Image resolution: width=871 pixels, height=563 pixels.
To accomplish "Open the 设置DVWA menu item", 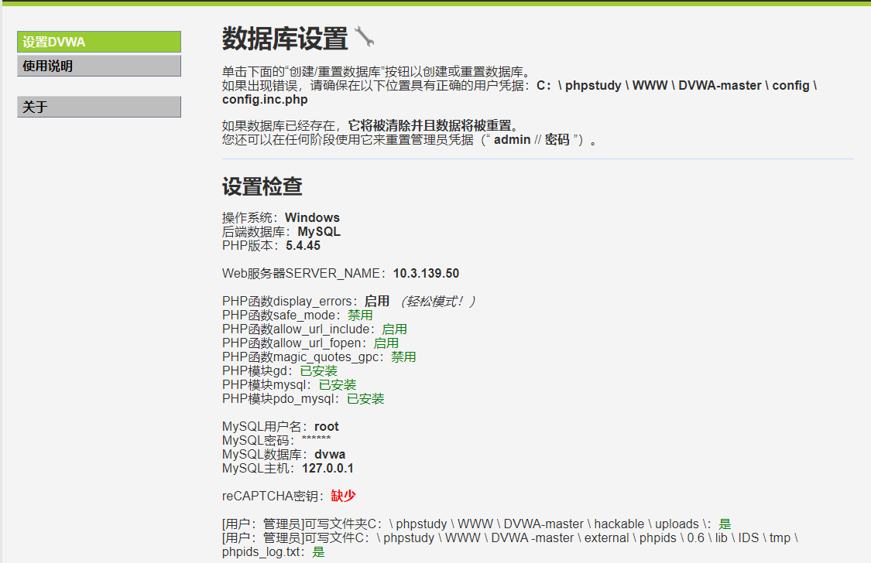I will pos(99,43).
